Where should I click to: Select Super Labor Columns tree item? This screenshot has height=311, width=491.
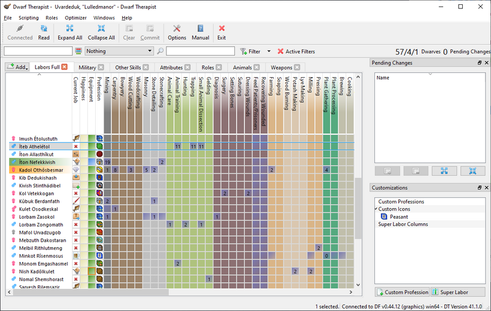point(403,224)
